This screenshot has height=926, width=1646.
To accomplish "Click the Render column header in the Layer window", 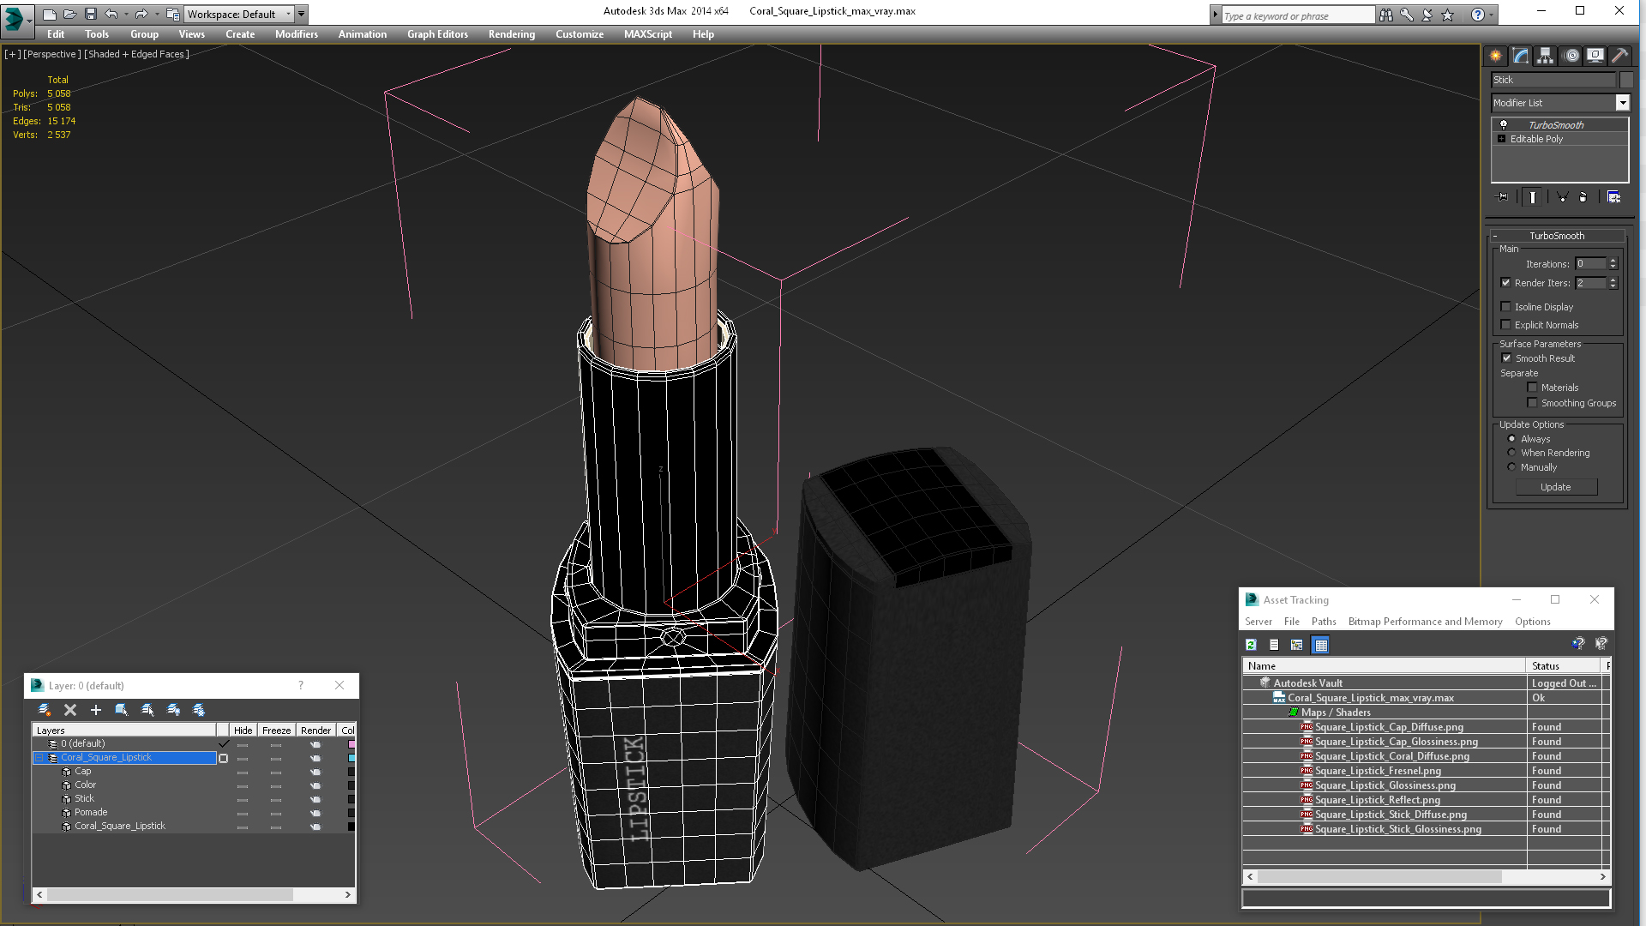I will tap(315, 731).
